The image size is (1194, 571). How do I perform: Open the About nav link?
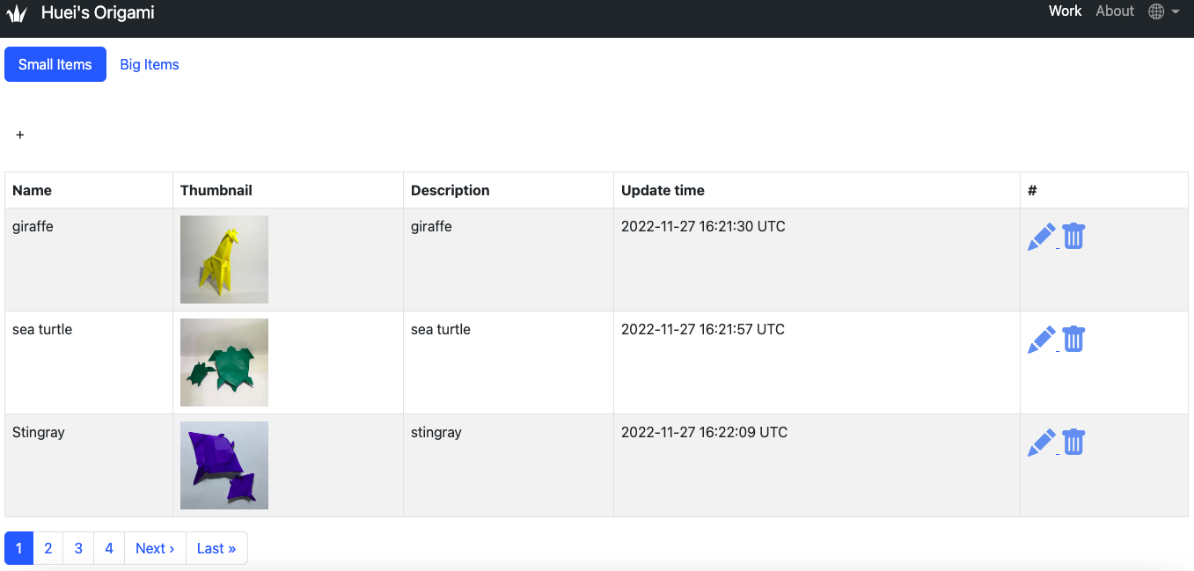point(1115,11)
